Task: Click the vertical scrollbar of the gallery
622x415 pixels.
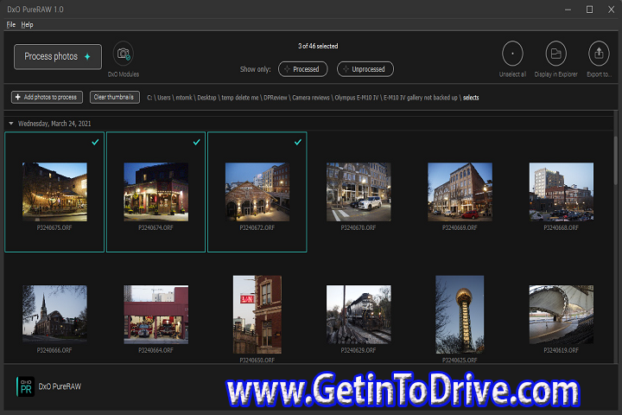Action: pyautogui.click(x=616, y=159)
